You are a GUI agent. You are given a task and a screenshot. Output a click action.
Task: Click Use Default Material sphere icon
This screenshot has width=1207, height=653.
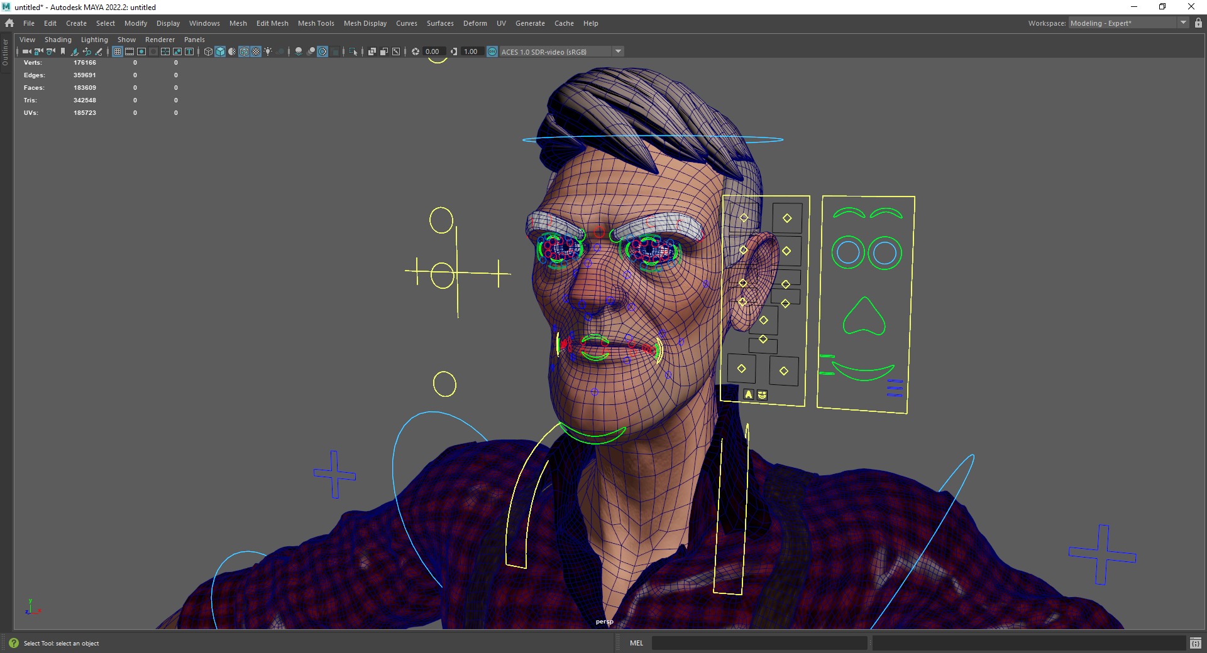pos(232,51)
